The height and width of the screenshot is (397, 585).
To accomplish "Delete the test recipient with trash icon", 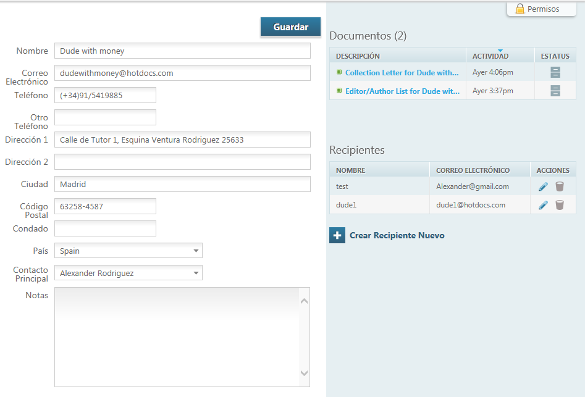I will pos(560,186).
